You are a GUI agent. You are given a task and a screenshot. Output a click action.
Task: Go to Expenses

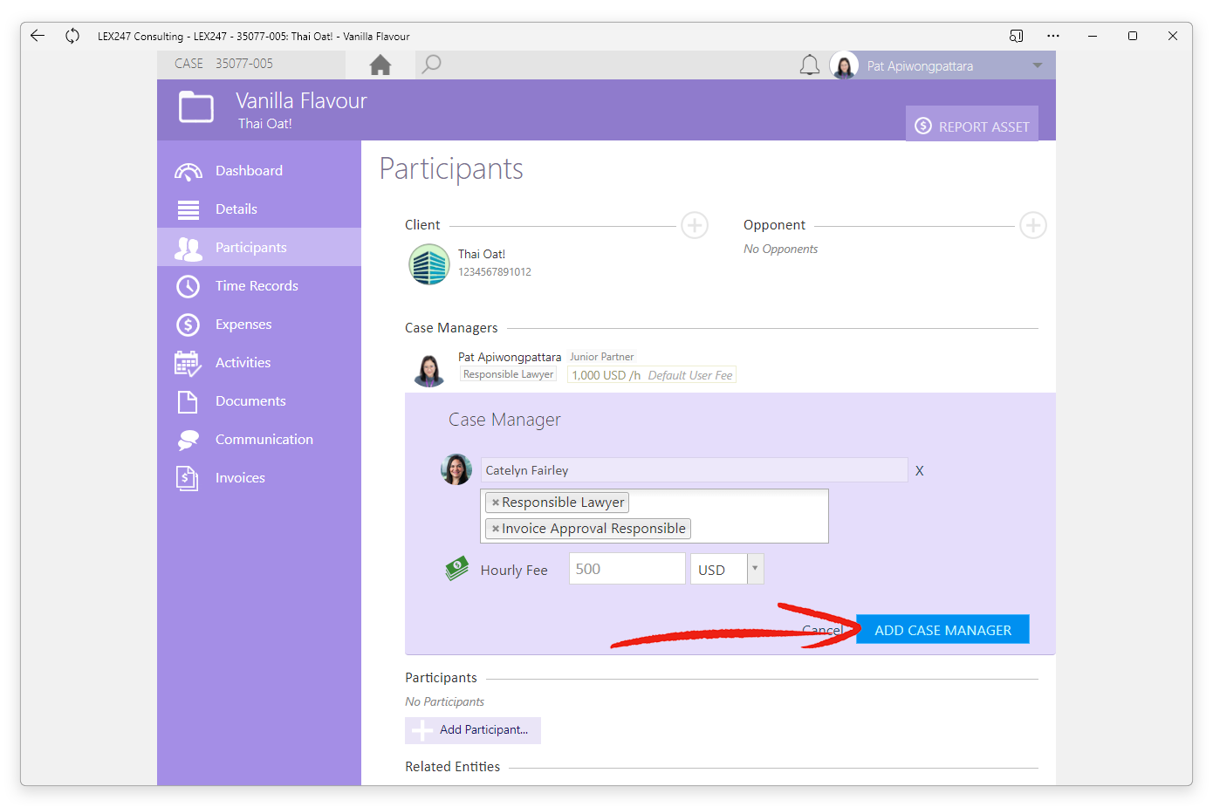(x=259, y=324)
